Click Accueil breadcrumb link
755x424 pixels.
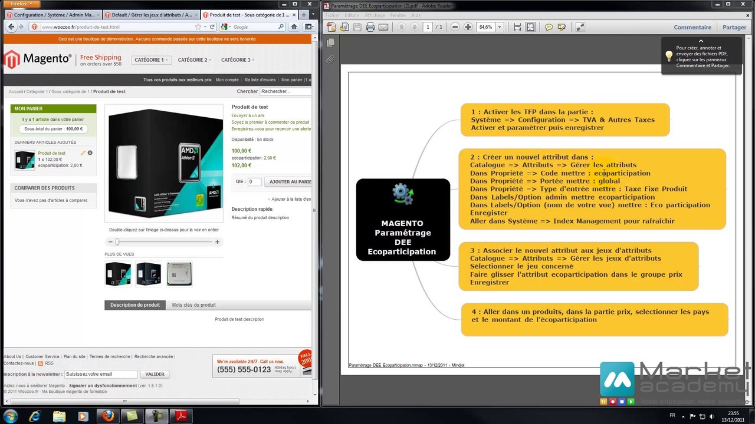[x=16, y=92]
